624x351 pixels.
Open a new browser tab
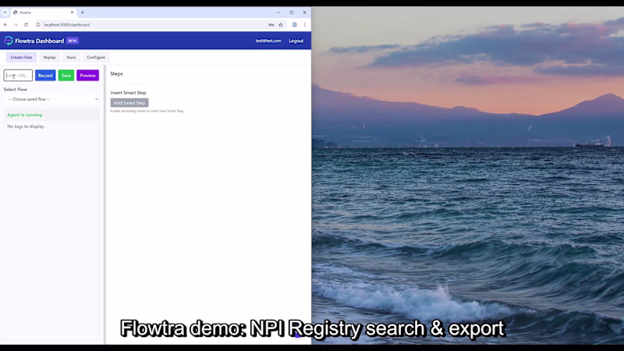pos(83,12)
